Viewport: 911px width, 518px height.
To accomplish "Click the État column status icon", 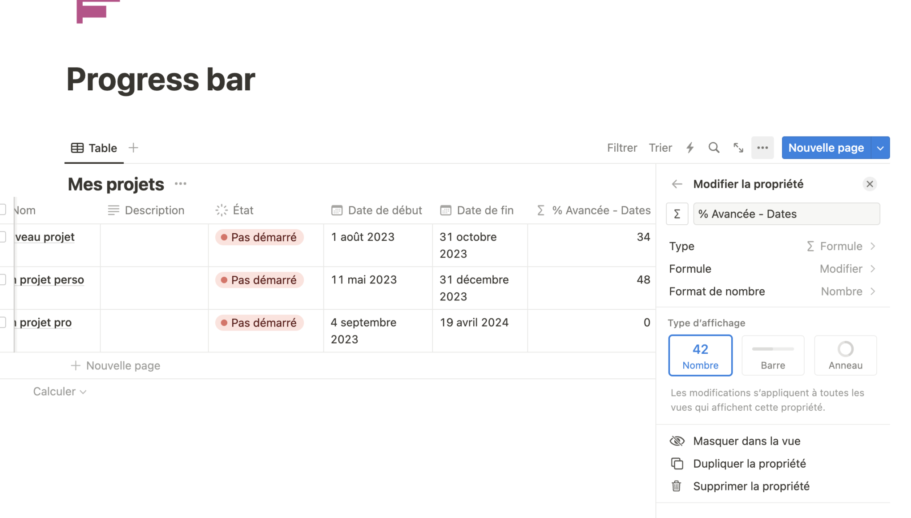I will pyautogui.click(x=222, y=210).
